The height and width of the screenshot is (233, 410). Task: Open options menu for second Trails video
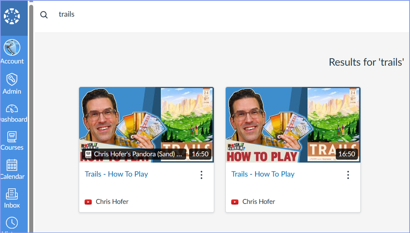(348, 175)
